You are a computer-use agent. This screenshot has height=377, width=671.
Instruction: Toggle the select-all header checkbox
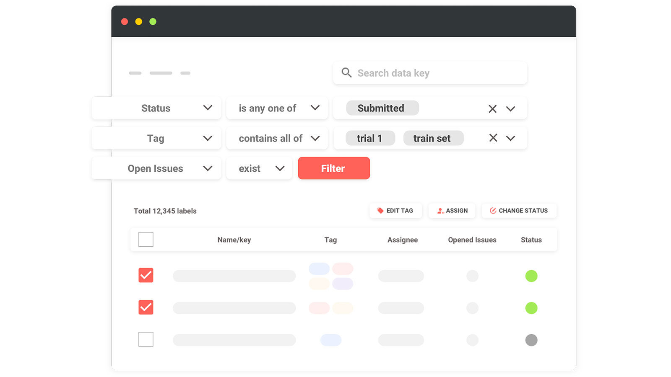pos(146,240)
